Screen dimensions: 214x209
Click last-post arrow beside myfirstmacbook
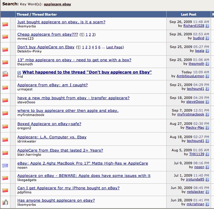207,115
